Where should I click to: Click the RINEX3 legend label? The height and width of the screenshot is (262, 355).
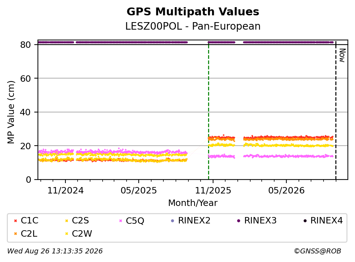[x=260, y=220]
